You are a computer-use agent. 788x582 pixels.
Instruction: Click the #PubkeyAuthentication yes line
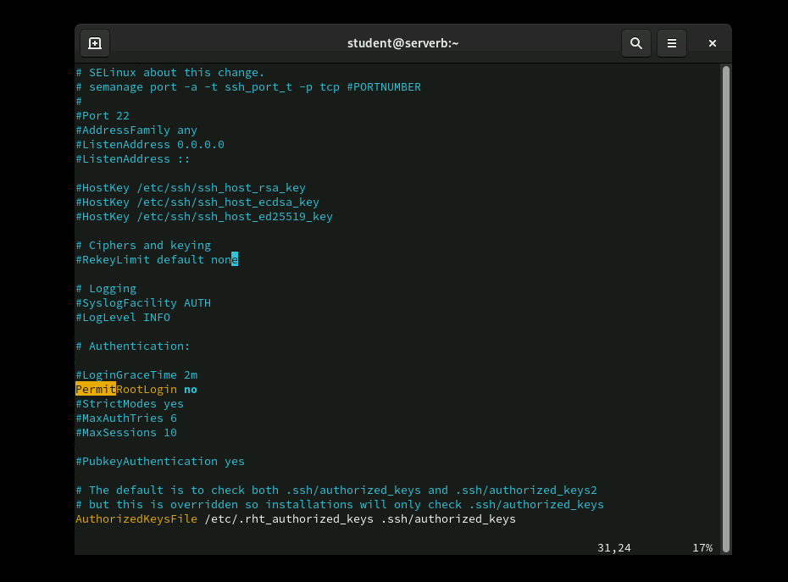point(159,462)
